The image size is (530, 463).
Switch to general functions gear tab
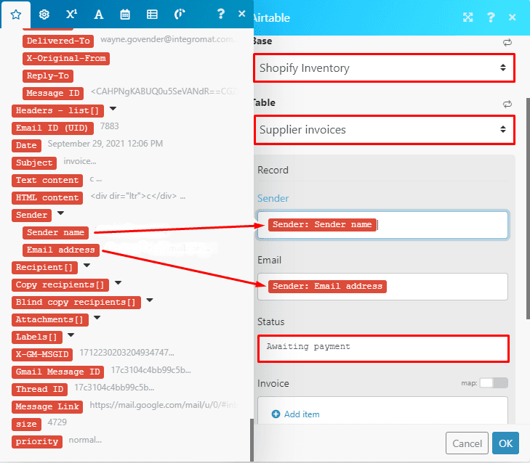coord(44,15)
